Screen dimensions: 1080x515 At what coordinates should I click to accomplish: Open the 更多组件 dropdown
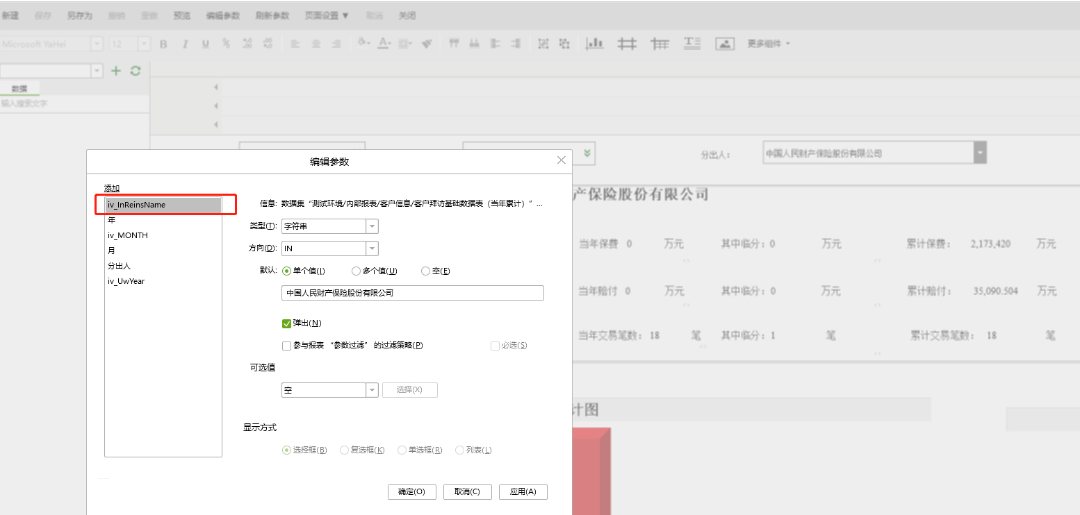tap(769, 44)
